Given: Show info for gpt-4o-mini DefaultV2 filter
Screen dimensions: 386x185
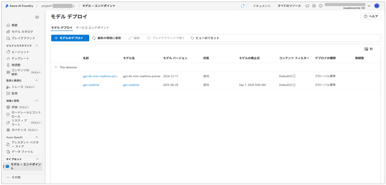Looking at the screenshot, I should click(x=294, y=76).
